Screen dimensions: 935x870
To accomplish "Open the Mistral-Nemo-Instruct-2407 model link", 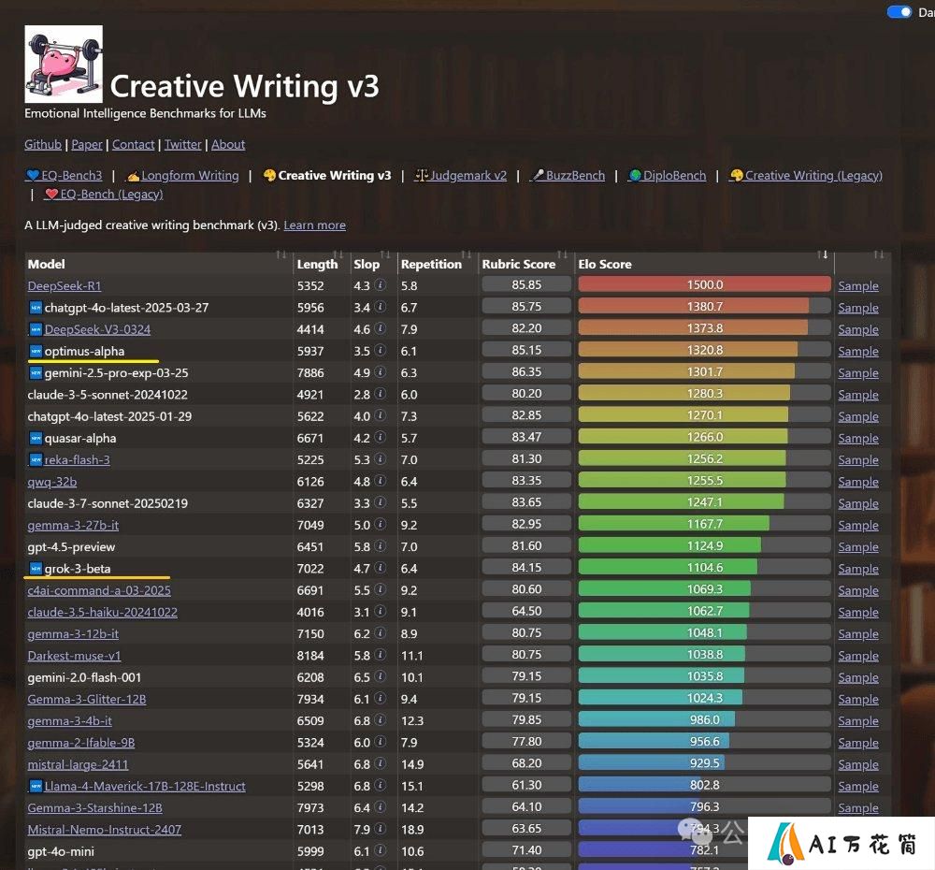I will click(105, 830).
